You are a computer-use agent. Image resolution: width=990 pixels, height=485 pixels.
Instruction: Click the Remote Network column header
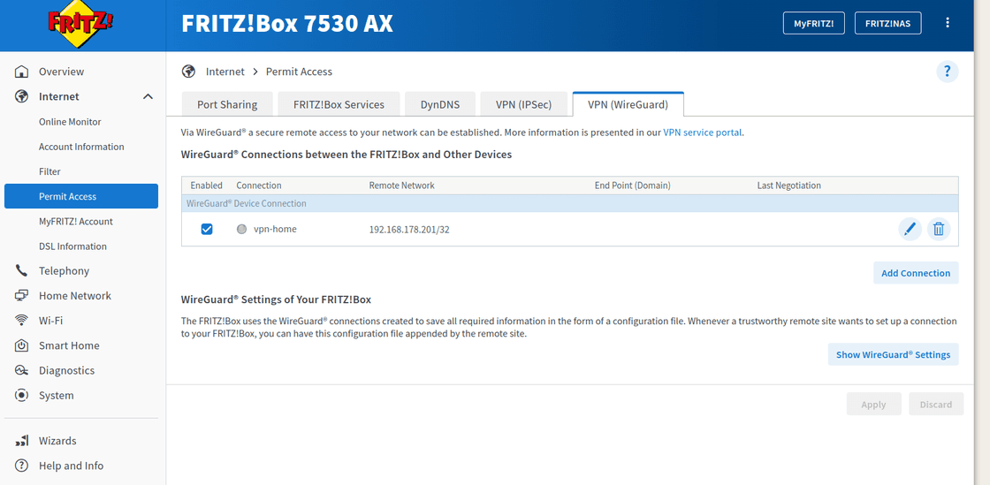click(x=401, y=186)
